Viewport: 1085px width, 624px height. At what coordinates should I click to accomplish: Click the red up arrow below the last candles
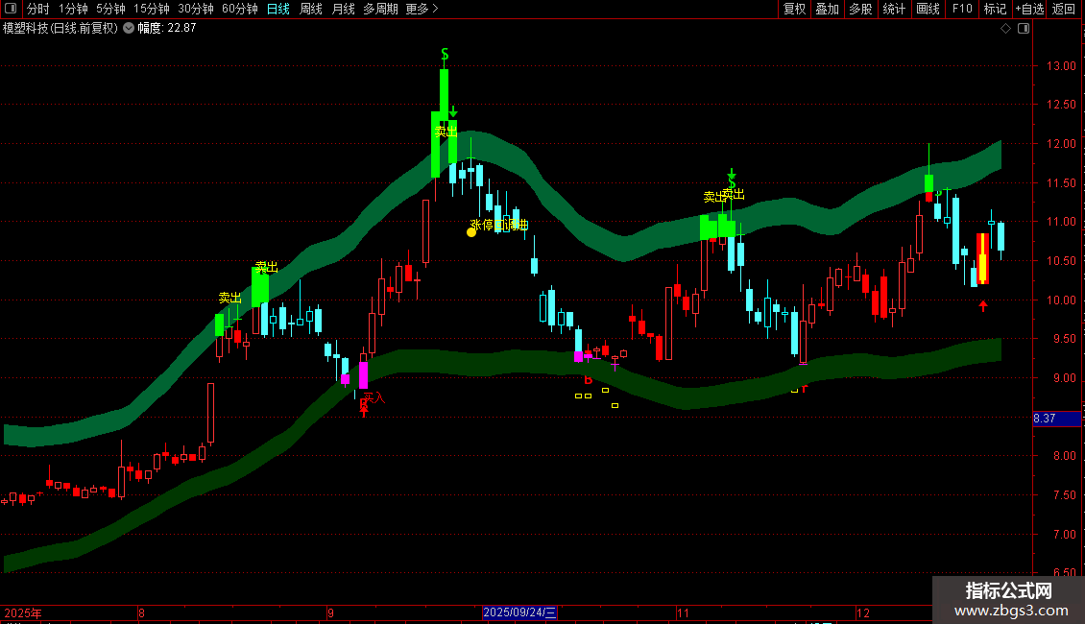[983, 305]
